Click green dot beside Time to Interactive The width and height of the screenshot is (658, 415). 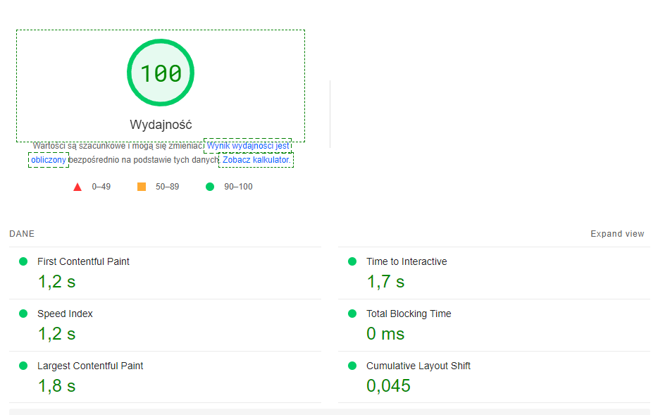coord(352,261)
